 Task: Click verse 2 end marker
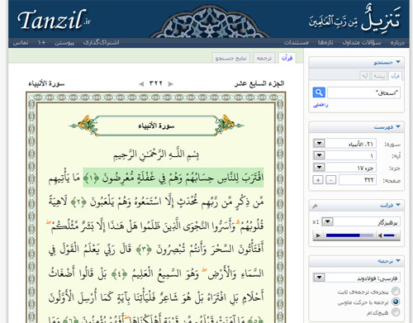coord(78,202)
